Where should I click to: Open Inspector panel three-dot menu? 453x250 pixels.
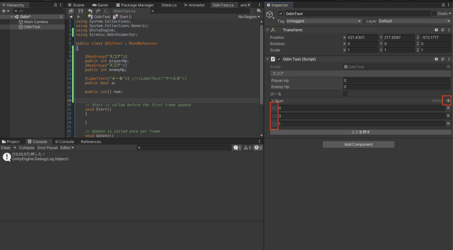tap(449, 5)
